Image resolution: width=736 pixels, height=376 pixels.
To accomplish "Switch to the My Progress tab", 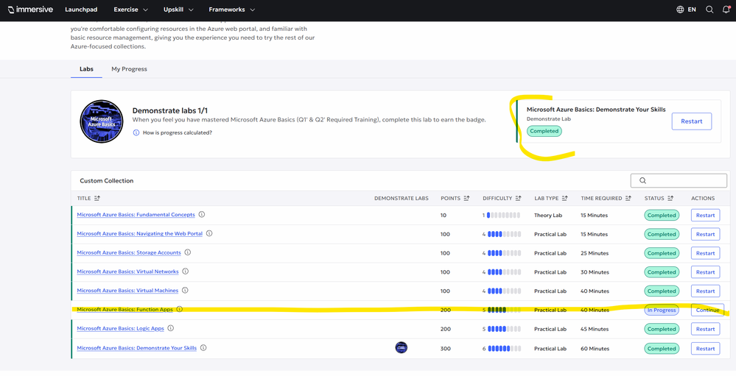I will (x=129, y=69).
